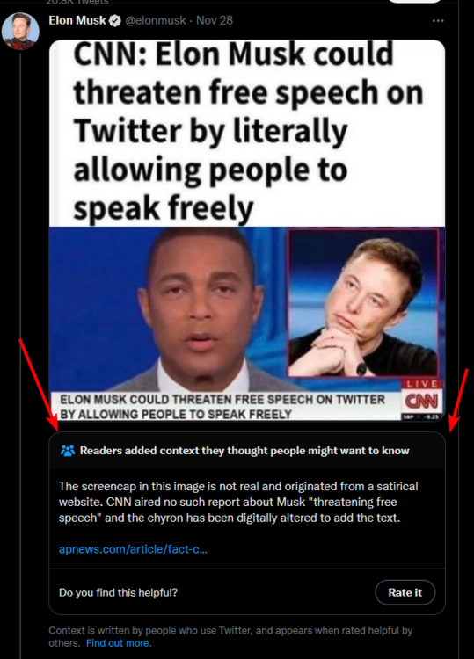Viewport: 474px width, 659px height.
Task: Open the three-dot more options menu
Action: (438, 20)
